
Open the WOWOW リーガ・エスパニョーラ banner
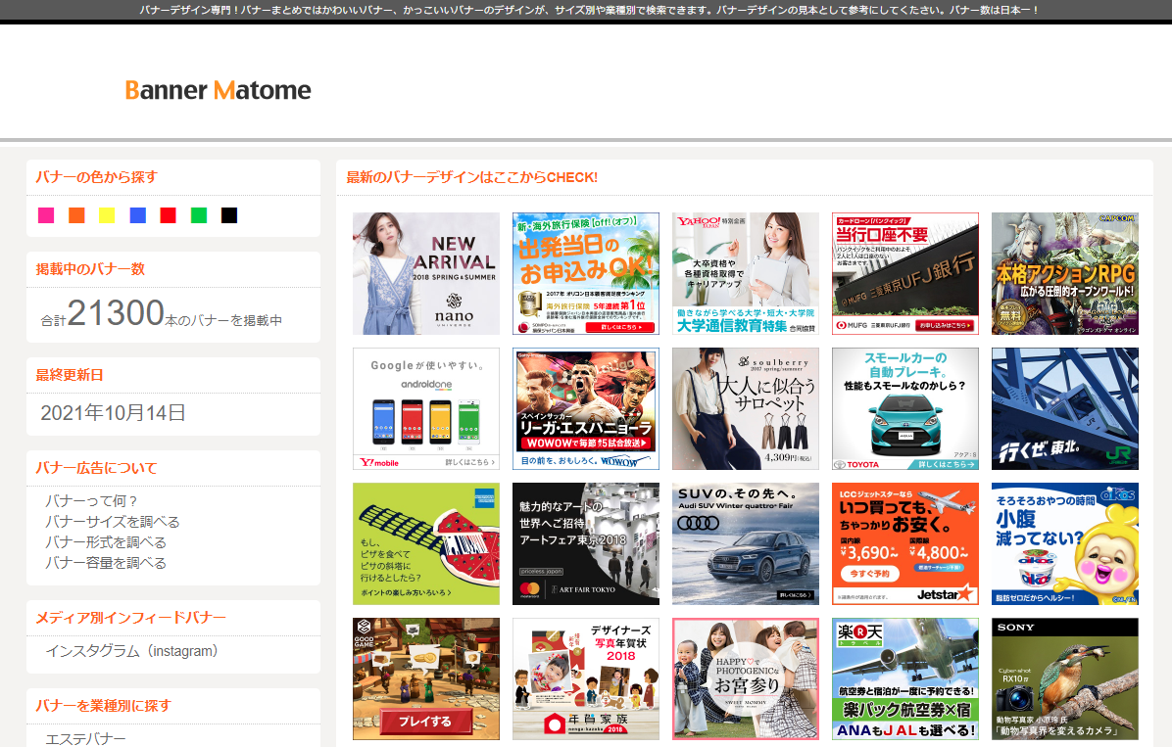pos(586,408)
